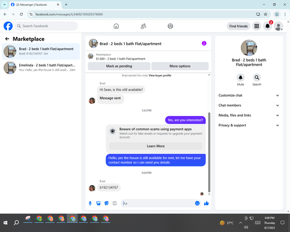Open the Friends icon in top navigation
290x232 pixels.
point(143,26)
